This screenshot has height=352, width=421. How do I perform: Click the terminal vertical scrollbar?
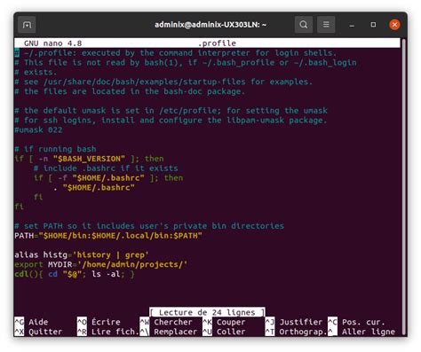coord(404,186)
